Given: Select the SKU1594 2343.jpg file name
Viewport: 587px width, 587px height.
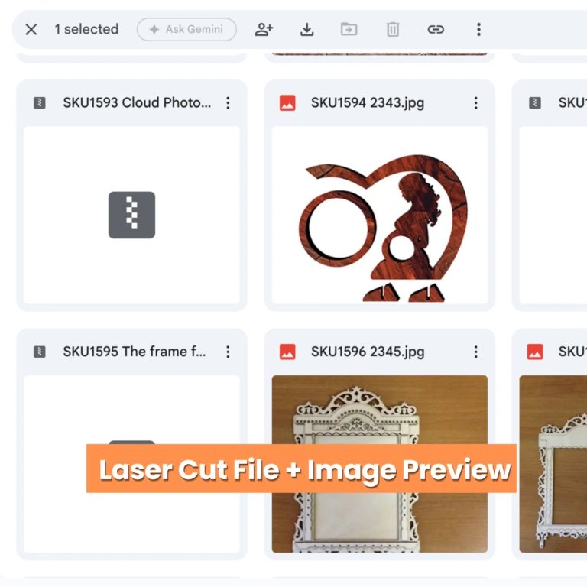Looking at the screenshot, I should click(x=368, y=102).
